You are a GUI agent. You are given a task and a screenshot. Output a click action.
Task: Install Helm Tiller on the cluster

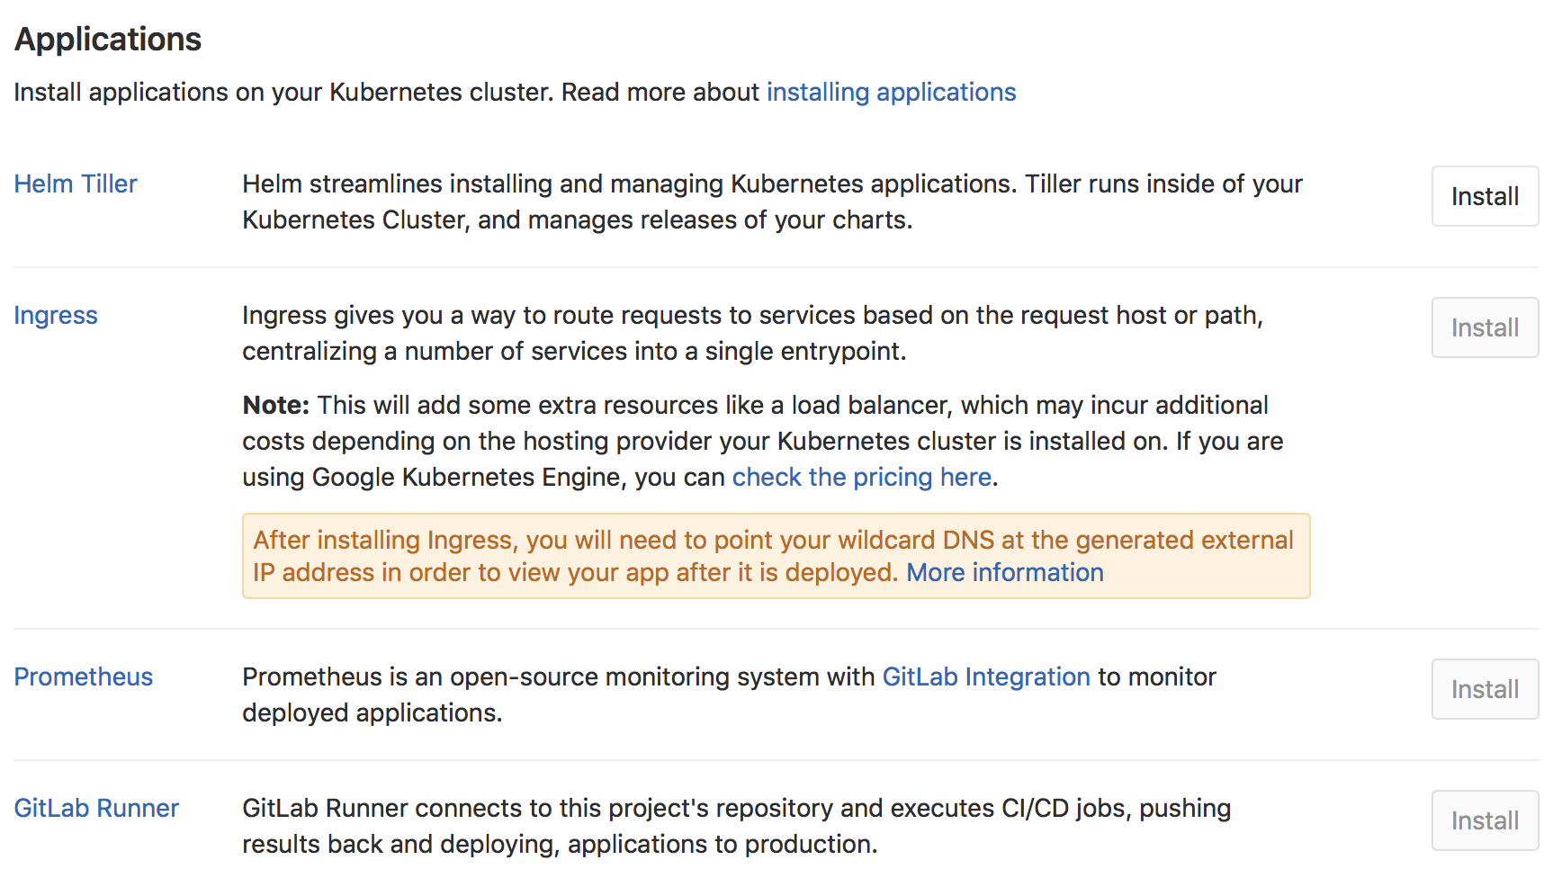1484,195
